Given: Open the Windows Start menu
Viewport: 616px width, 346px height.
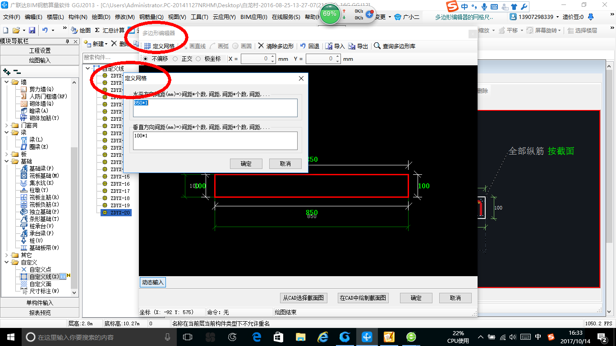Looking at the screenshot, I should point(11,337).
